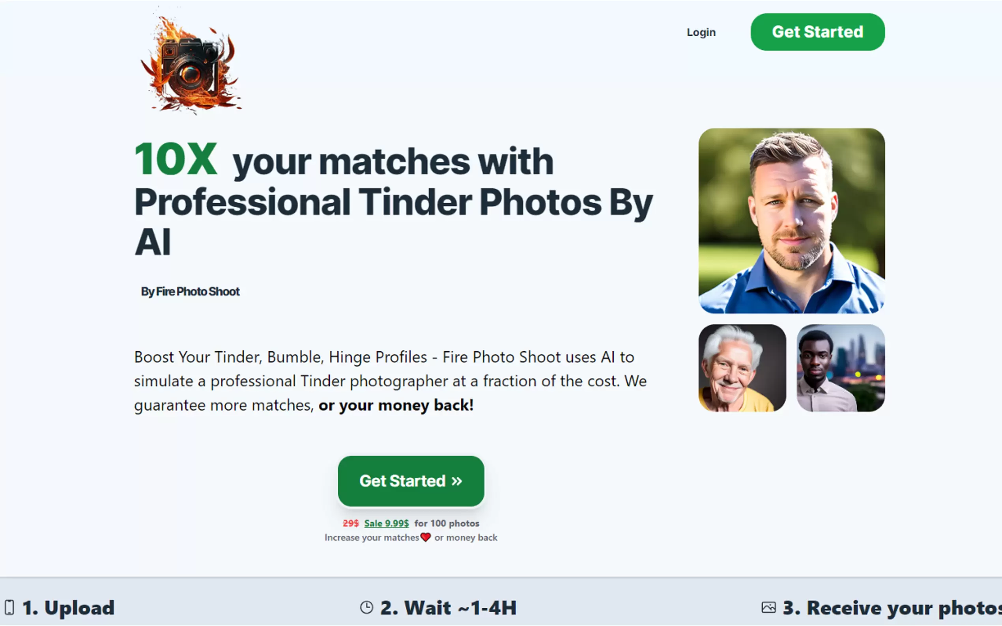The image size is (1002, 626).
Task: Select the 1. Upload step
Action: coord(59,607)
